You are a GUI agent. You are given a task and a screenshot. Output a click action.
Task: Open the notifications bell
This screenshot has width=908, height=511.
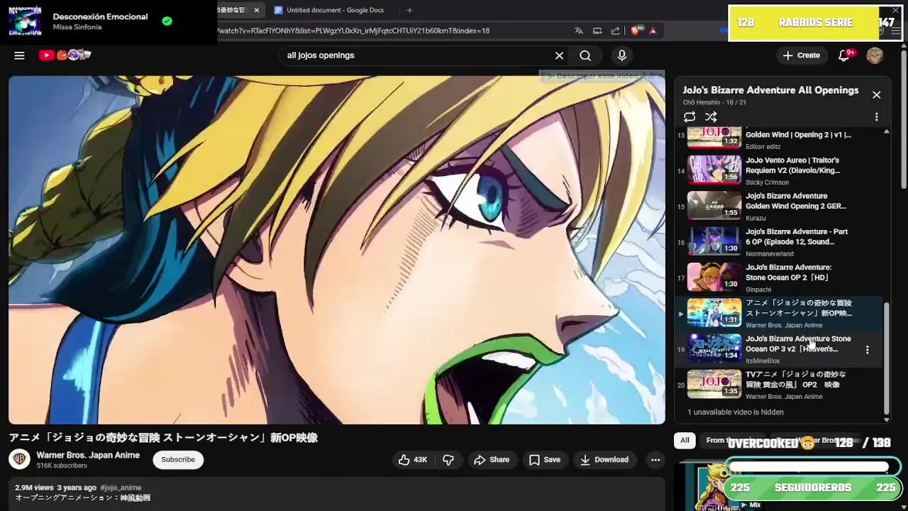coord(844,55)
